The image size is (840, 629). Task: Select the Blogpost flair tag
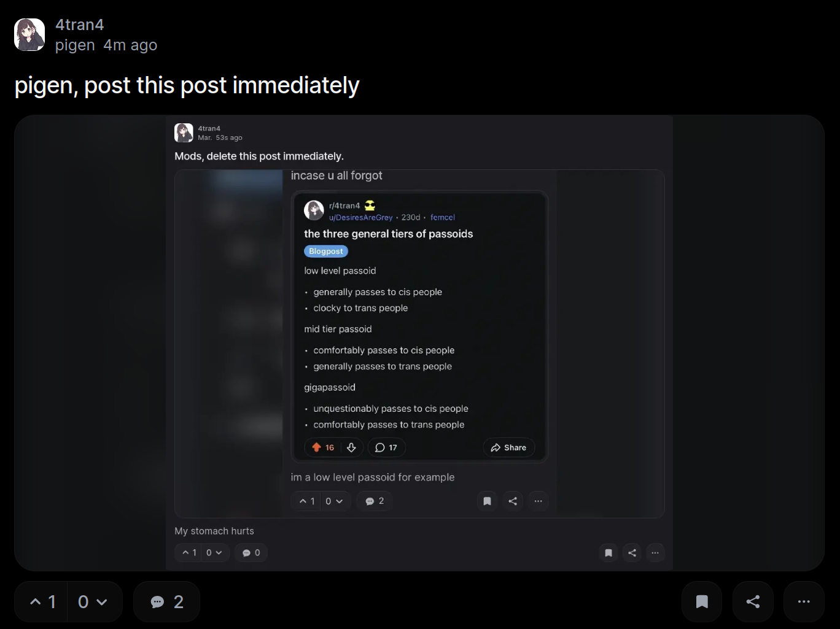click(x=326, y=251)
